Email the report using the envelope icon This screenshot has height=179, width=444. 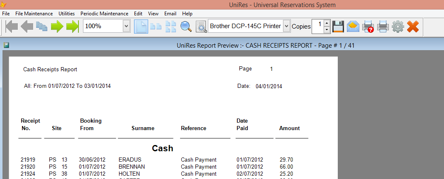[x=353, y=27]
